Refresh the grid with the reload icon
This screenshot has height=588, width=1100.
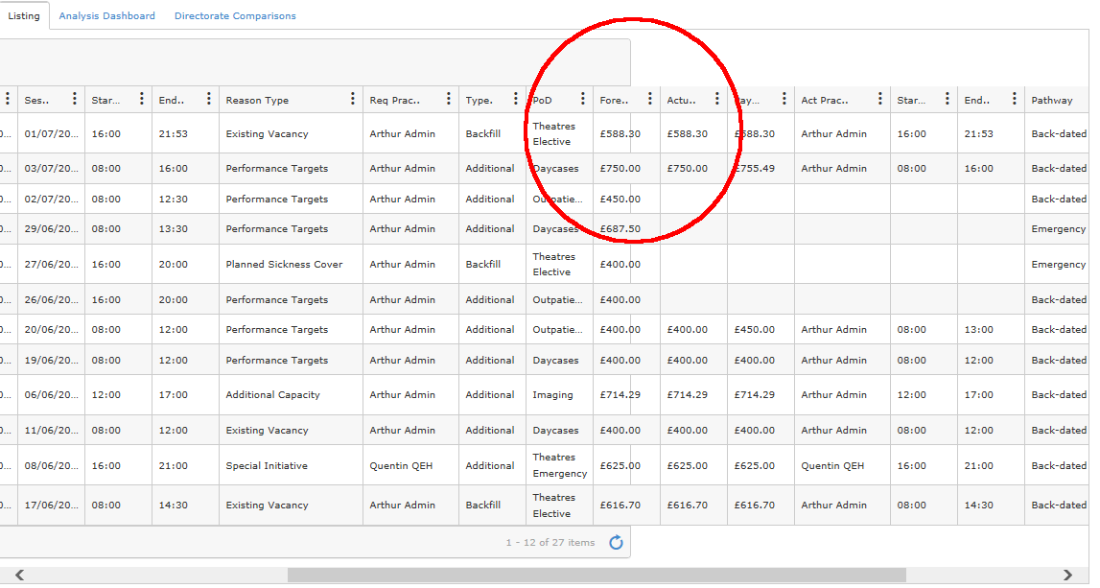[x=616, y=542]
